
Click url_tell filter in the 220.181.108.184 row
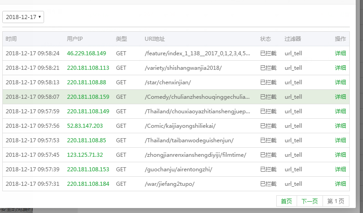[293, 184]
